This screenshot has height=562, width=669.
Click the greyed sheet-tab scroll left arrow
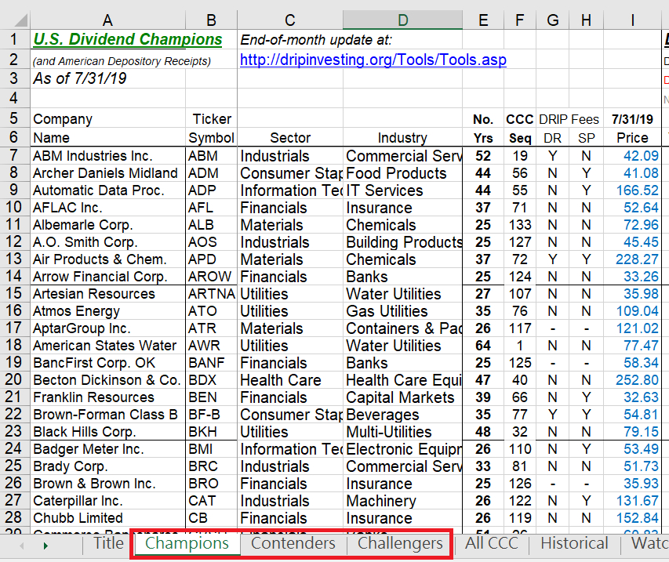[x=22, y=546]
